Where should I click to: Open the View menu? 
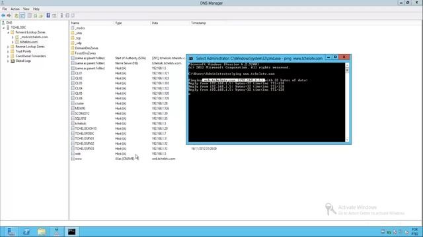pos(26,9)
